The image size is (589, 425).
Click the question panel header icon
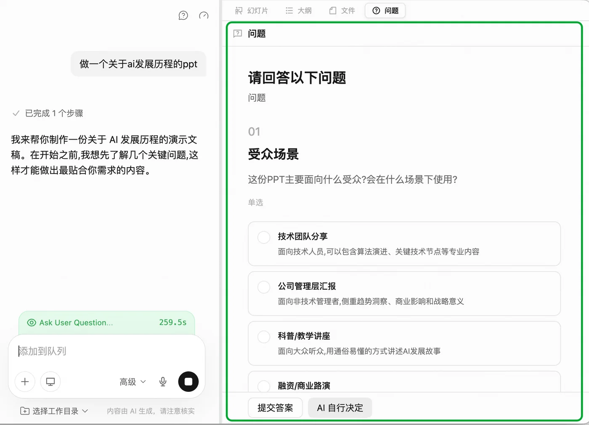[x=238, y=34]
